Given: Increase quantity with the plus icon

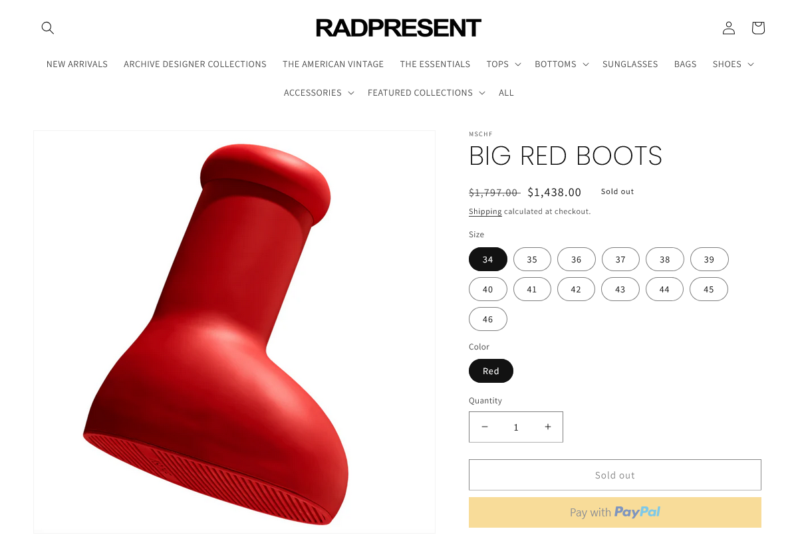Looking at the screenshot, I should pyautogui.click(x=548, y=427).
